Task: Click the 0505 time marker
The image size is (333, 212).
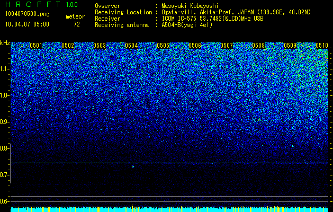Action: click(163, 46)
